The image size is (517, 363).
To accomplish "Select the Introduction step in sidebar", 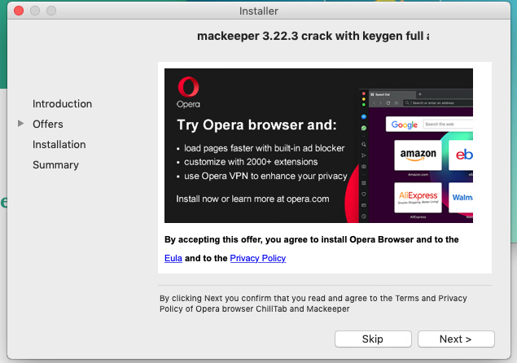I will [63, 104].
